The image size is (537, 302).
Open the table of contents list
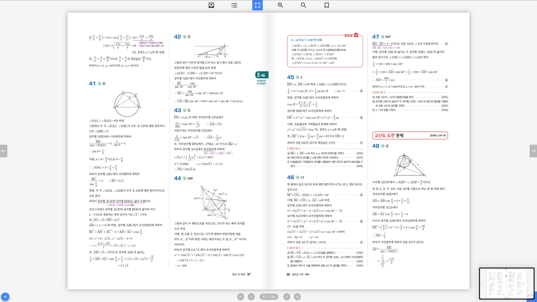click(x=234, y=5)
